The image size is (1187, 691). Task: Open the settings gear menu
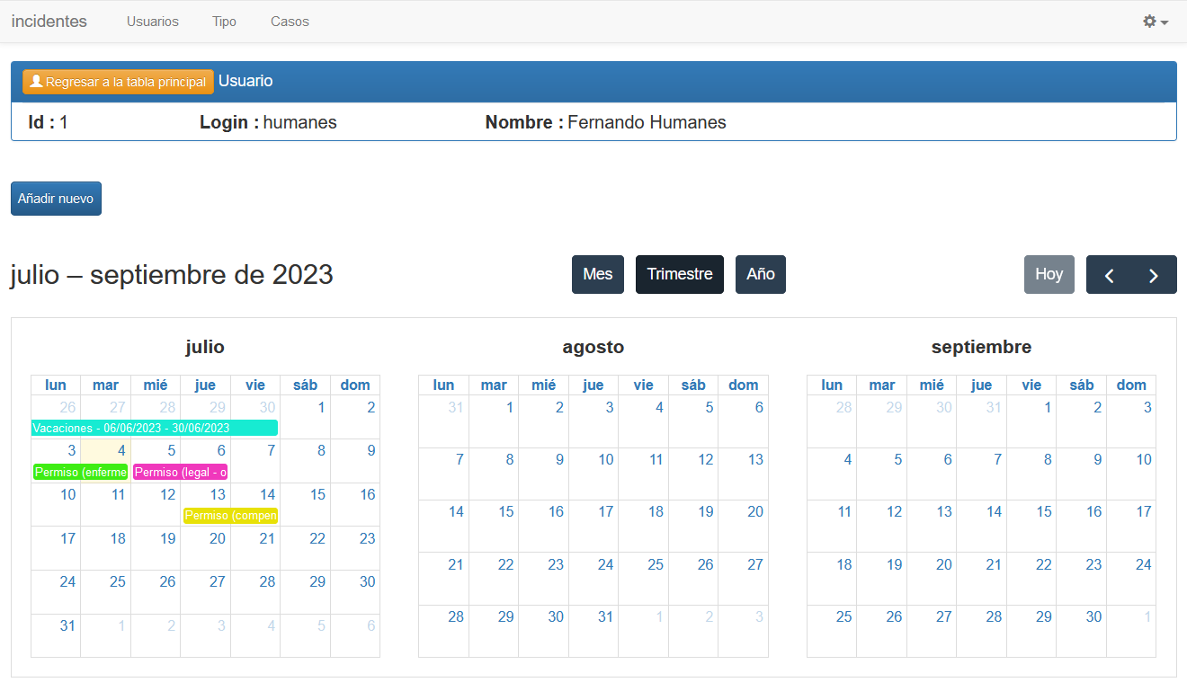tap(1149, 21)
